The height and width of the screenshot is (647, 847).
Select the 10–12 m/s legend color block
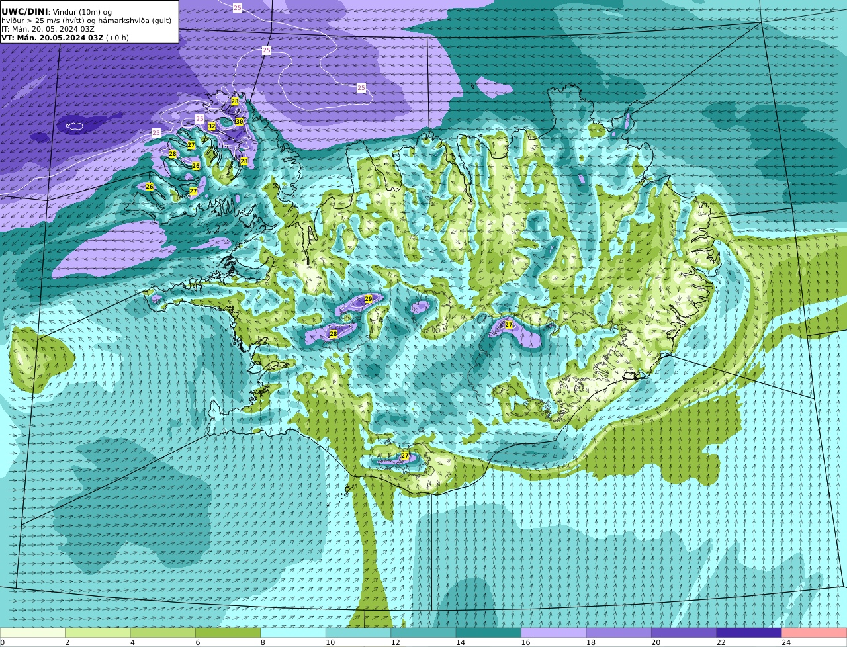point(358,632)
